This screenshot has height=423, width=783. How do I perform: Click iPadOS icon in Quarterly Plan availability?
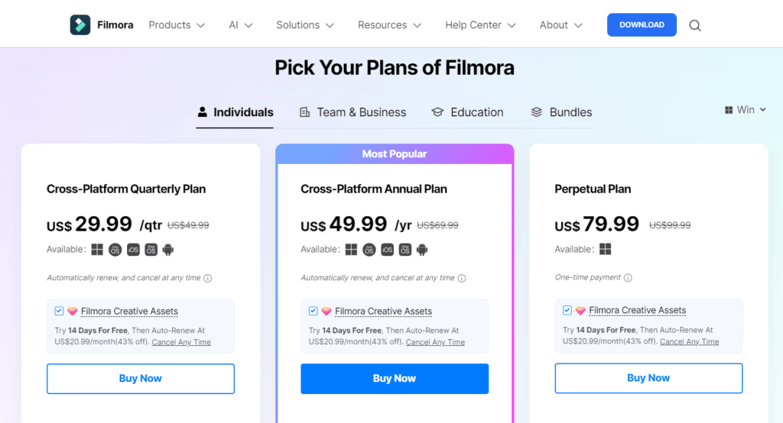(151, 250)
